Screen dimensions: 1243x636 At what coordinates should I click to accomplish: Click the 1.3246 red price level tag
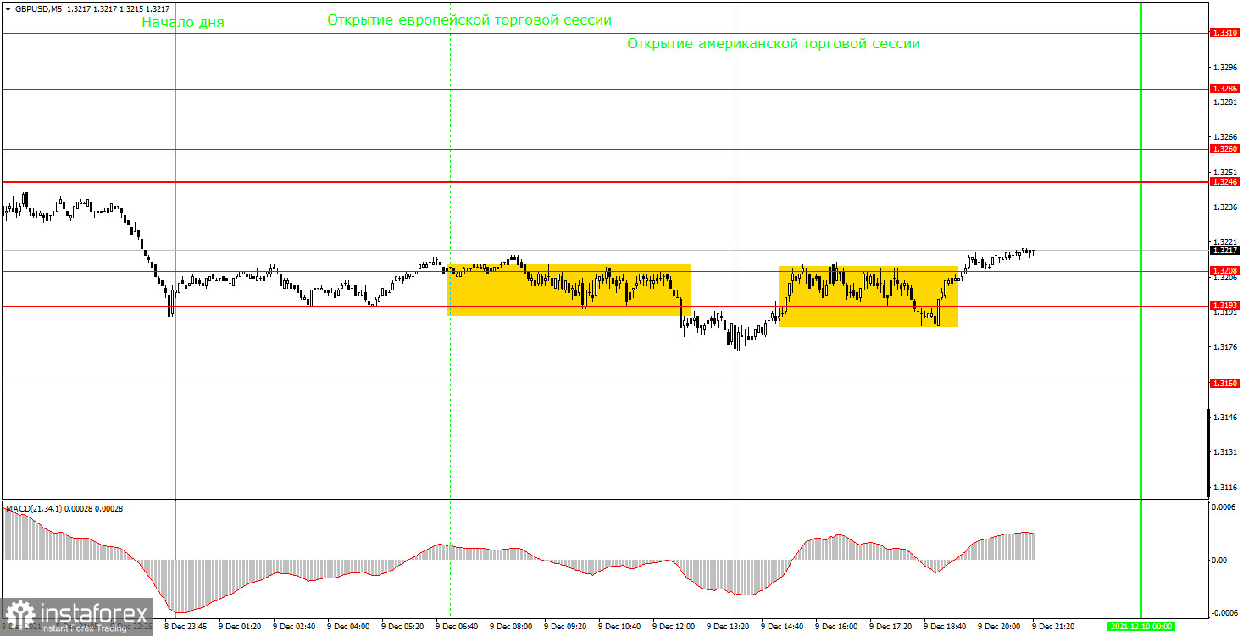1225,182
